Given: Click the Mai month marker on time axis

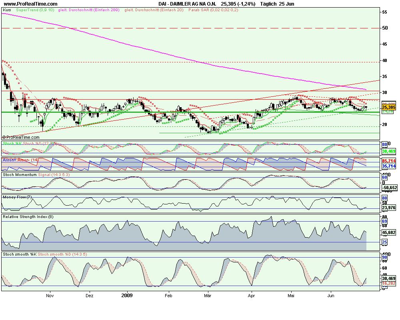Looking at the screenshot, I should point(291,296).
